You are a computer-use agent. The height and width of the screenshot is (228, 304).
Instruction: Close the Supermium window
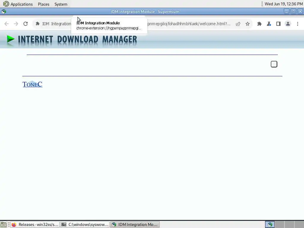tap(300, 12)
